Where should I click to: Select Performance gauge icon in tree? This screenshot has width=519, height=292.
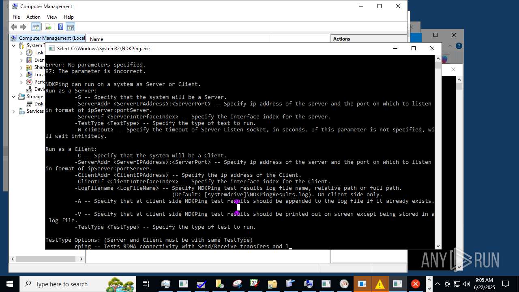tap(29, 82)
